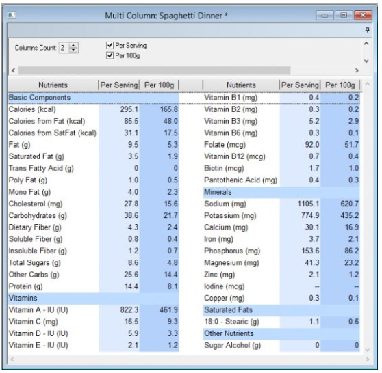Viewport: 382px width, 373px height.
Task: Minimize the Spaghetti Dinner window
Action: 324,16
